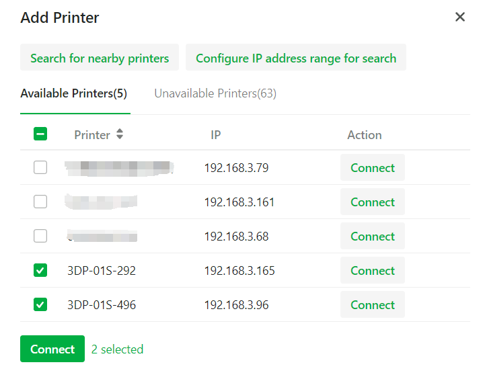Toggle the select-all checkbox in header
Viewport: 481px width, 381px height.
coord(40,134)
